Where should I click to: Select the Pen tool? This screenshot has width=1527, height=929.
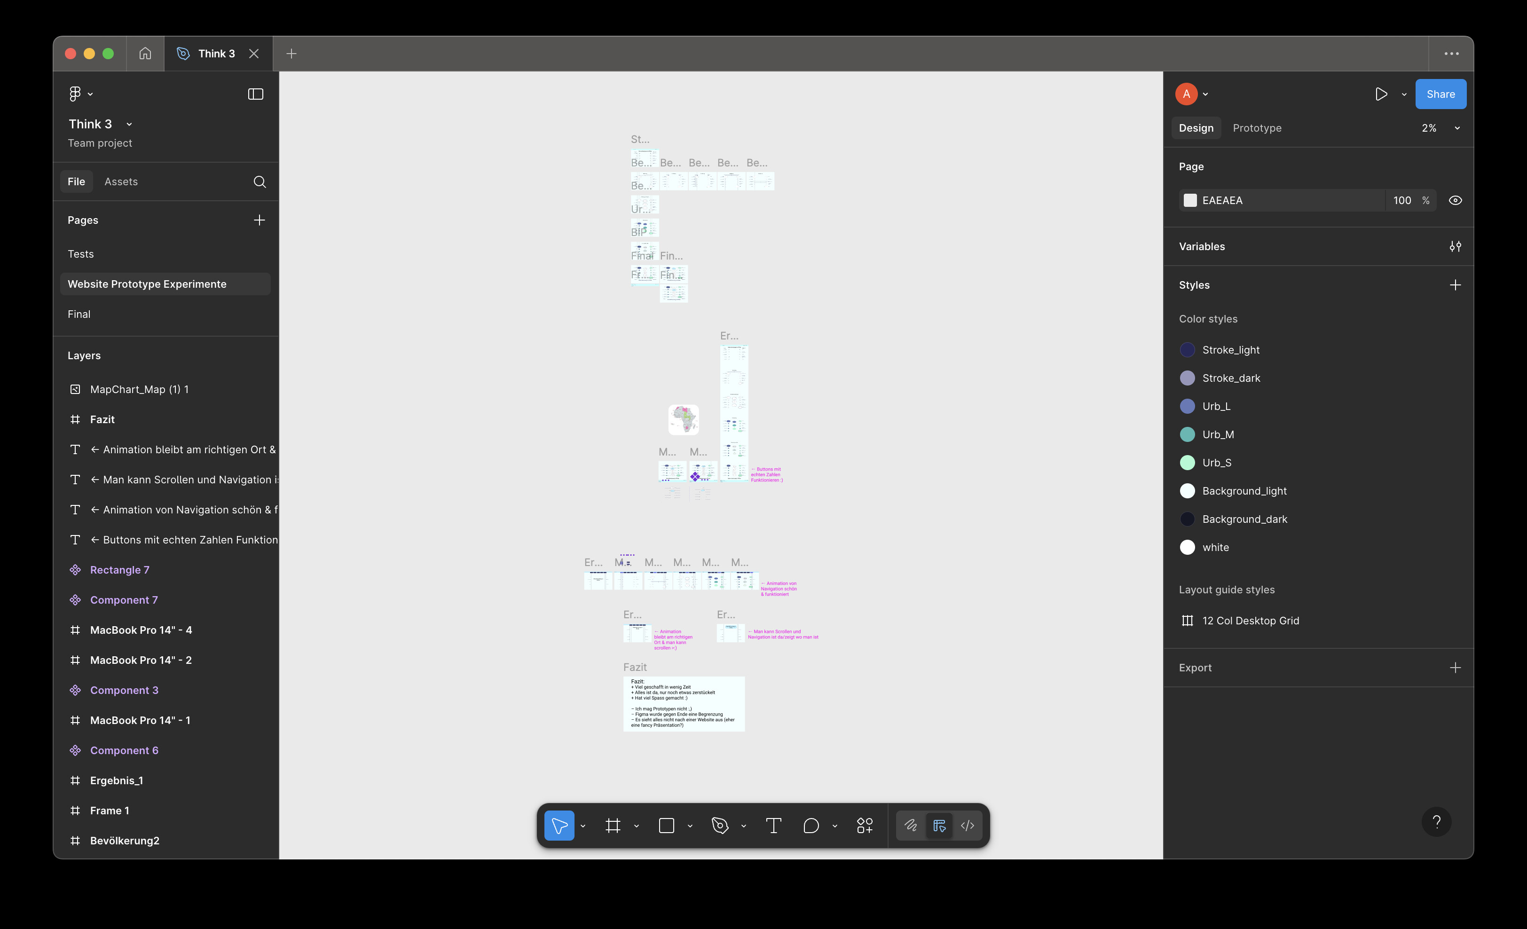[x=720, y=826]
